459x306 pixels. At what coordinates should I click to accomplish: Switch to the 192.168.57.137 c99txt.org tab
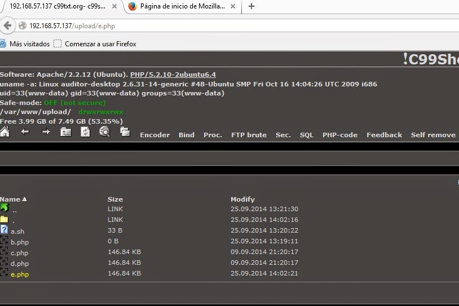pyautogui.click(x=58, y=6)
